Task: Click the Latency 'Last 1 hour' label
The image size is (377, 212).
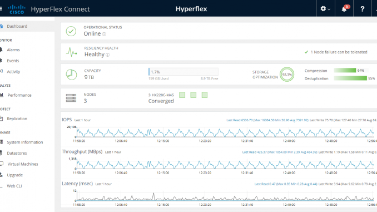Action: (103, 184)
